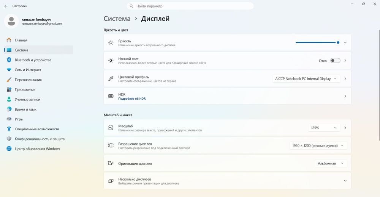The image size is (380, 197).
Task: Click the Игры gamepad icon
Action: 9,119
